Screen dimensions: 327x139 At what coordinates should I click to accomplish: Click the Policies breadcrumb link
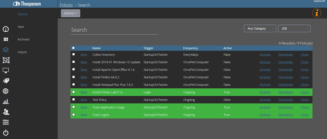pyautogui.click(x=66, y=5)
